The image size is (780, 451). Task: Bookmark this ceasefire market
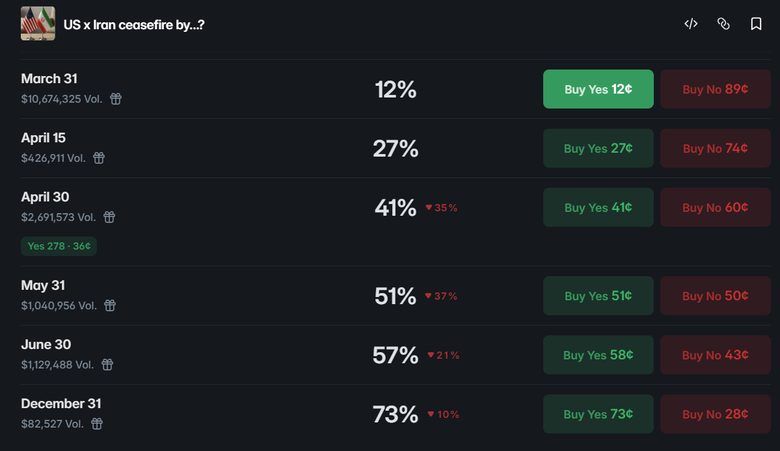point(756,24)
